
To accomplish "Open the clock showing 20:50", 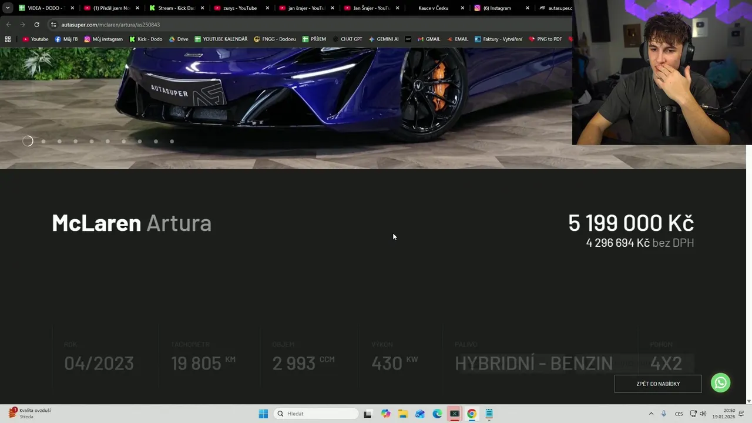I will (724, 414).
